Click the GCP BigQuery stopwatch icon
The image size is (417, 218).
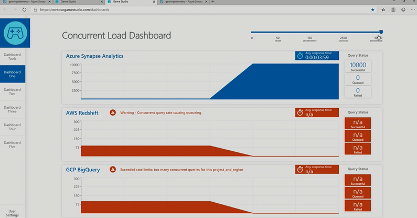coord(300,170)
